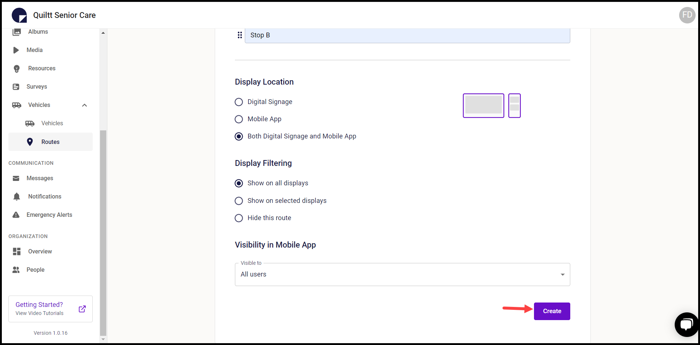The width and height of the screenshot is (700, 345).
Task: Collapse the Vehicles menu chevron
Action: 85,105
